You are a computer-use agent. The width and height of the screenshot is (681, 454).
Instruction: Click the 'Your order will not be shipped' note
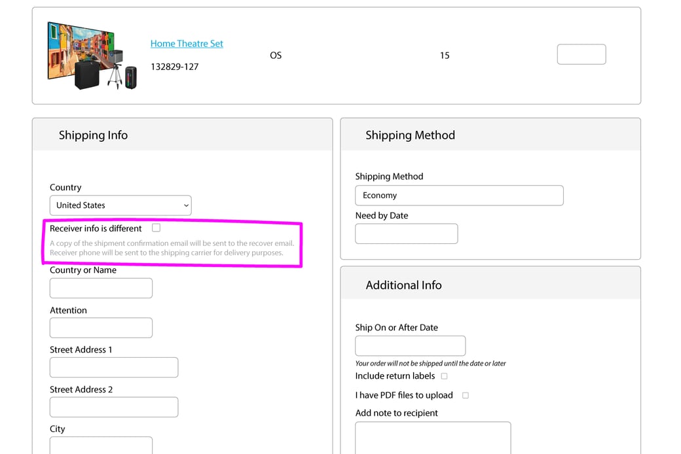click(430, 363)
